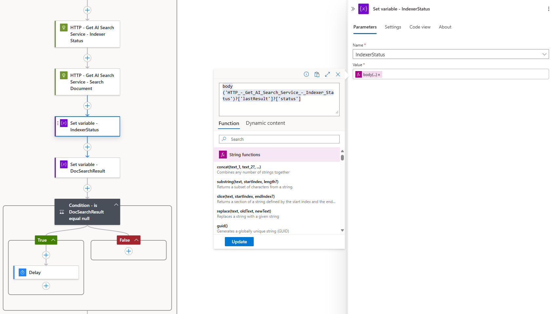Select the HTTP Get AI Search Indexer Status node
The image size is (553, 314).
click(x=88, y=34)
